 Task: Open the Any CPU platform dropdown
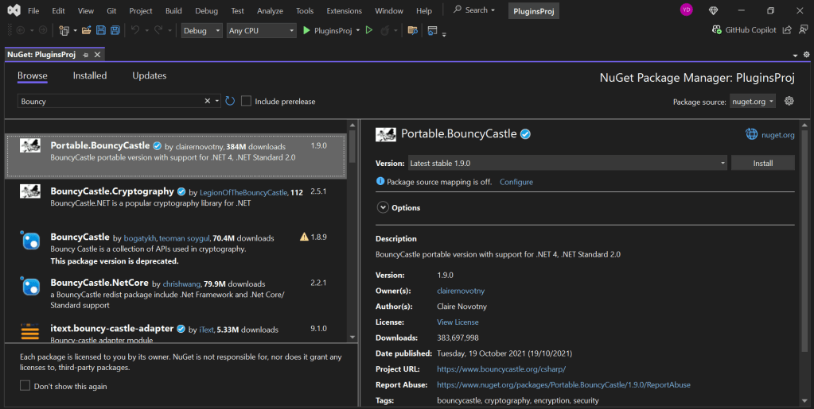(260, 30)
